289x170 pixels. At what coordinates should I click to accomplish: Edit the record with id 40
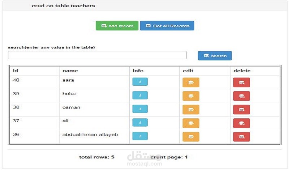(191, 82)
